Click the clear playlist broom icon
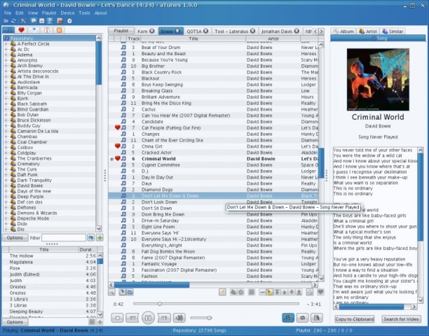Image resolution: width=429 pixels, height=336 pixels. click(x=269, y=292)
